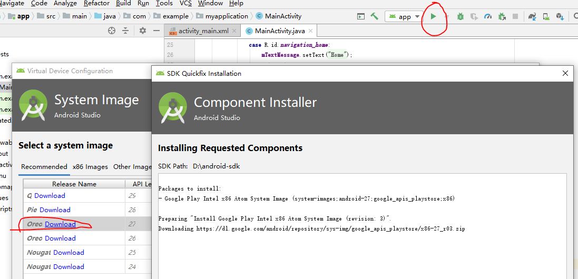This screenshot has width=578, height=279.
Task: Click line number 25 in editor gutter
Action: coord(170,45)
